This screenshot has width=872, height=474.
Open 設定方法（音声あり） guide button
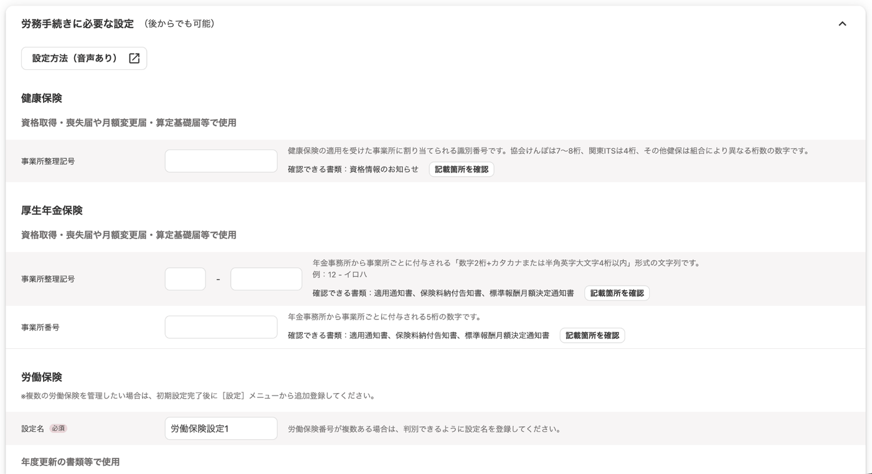pos(84,59)
